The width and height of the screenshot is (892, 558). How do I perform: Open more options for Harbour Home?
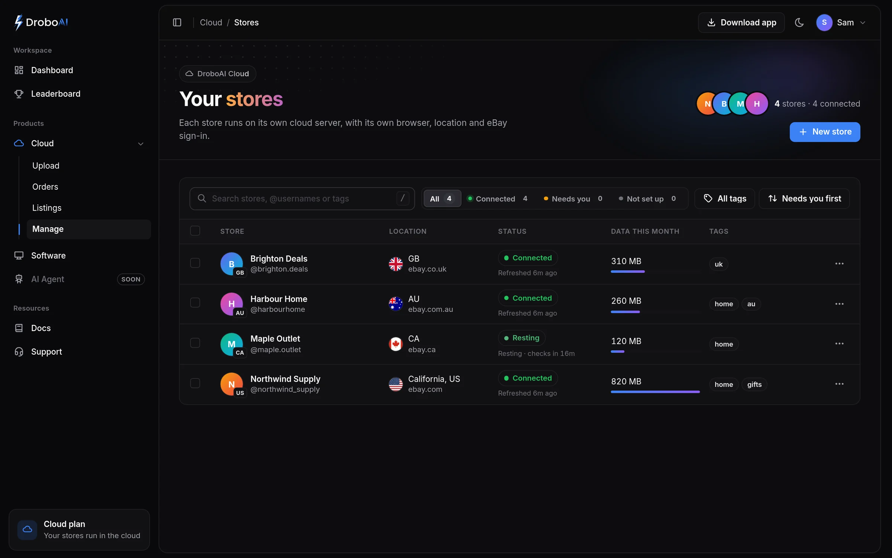[839, 304]
